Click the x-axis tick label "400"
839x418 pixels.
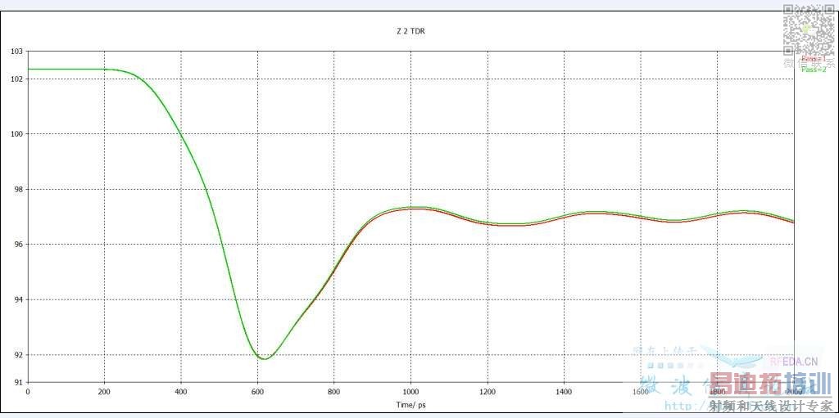click(x=181, y=391)
